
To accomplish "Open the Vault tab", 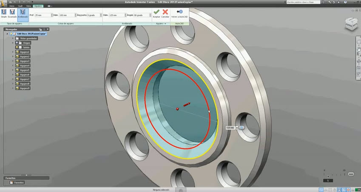I will [x=20, y=6].
